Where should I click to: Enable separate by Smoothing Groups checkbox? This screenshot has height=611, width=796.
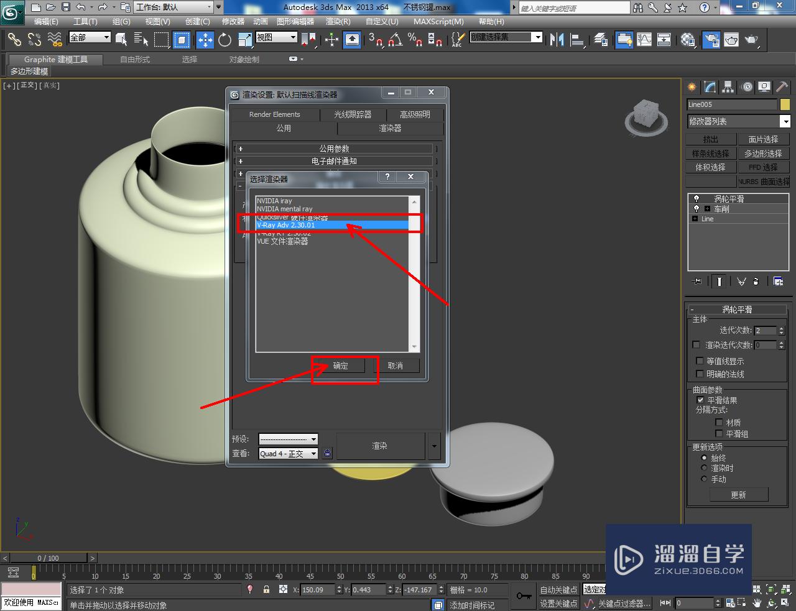click(x=719, y=433)
